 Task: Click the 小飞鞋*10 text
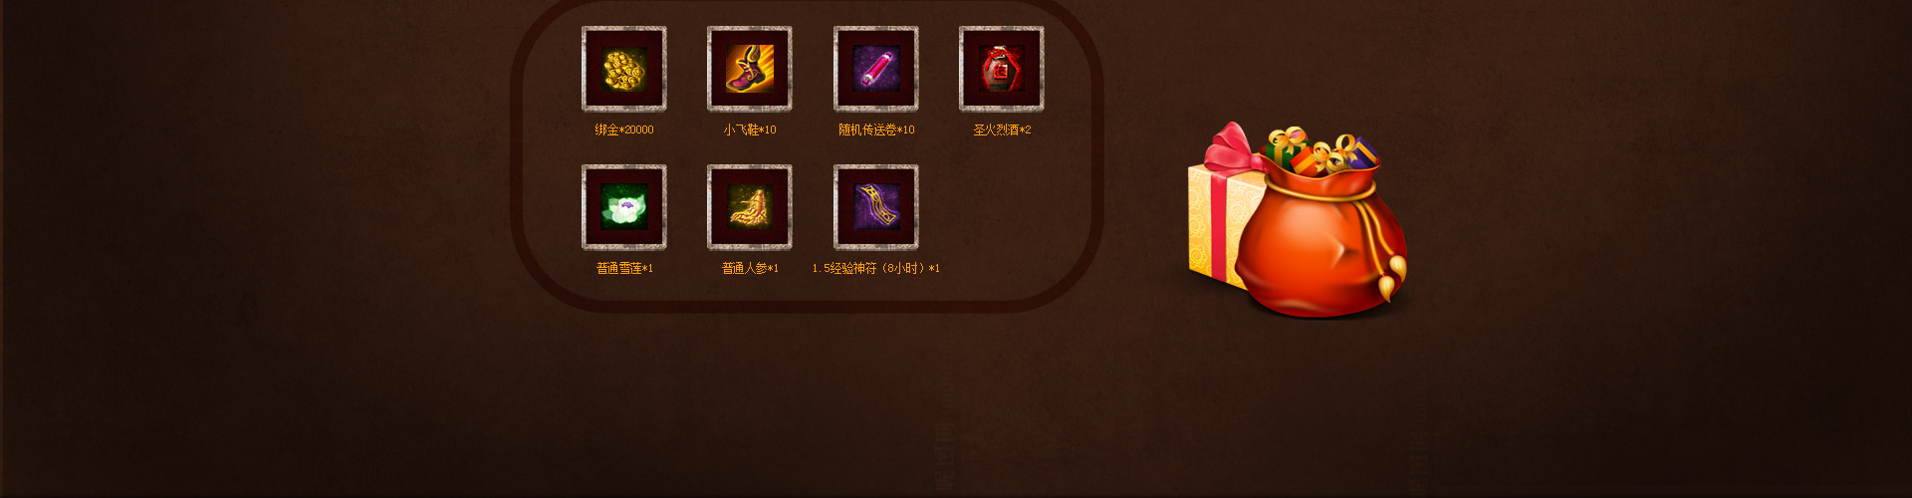pos(750,129)
